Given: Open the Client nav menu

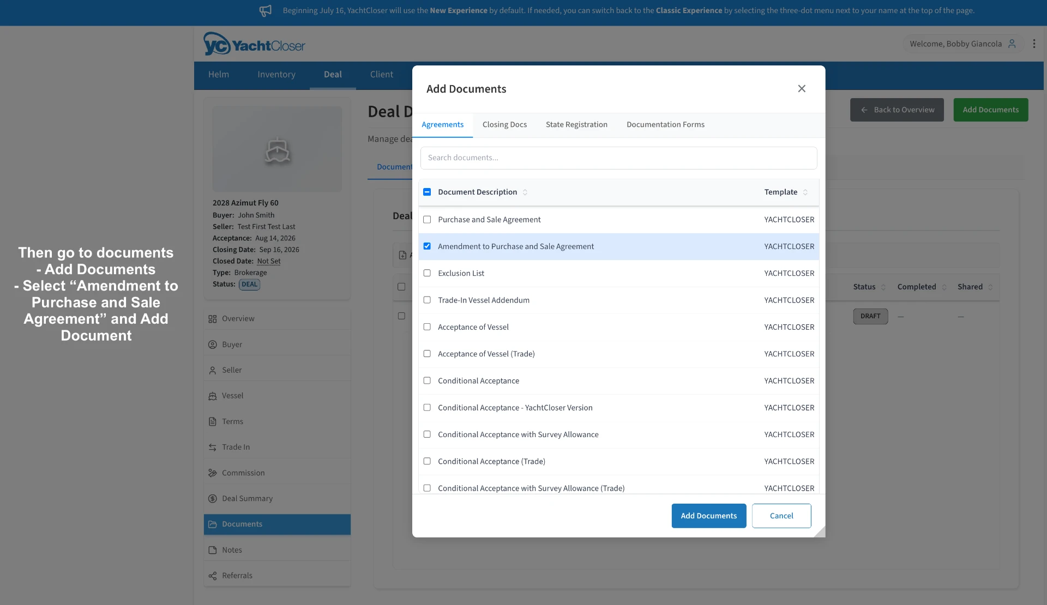Looking at the screenshot, I should coord(382,75).
